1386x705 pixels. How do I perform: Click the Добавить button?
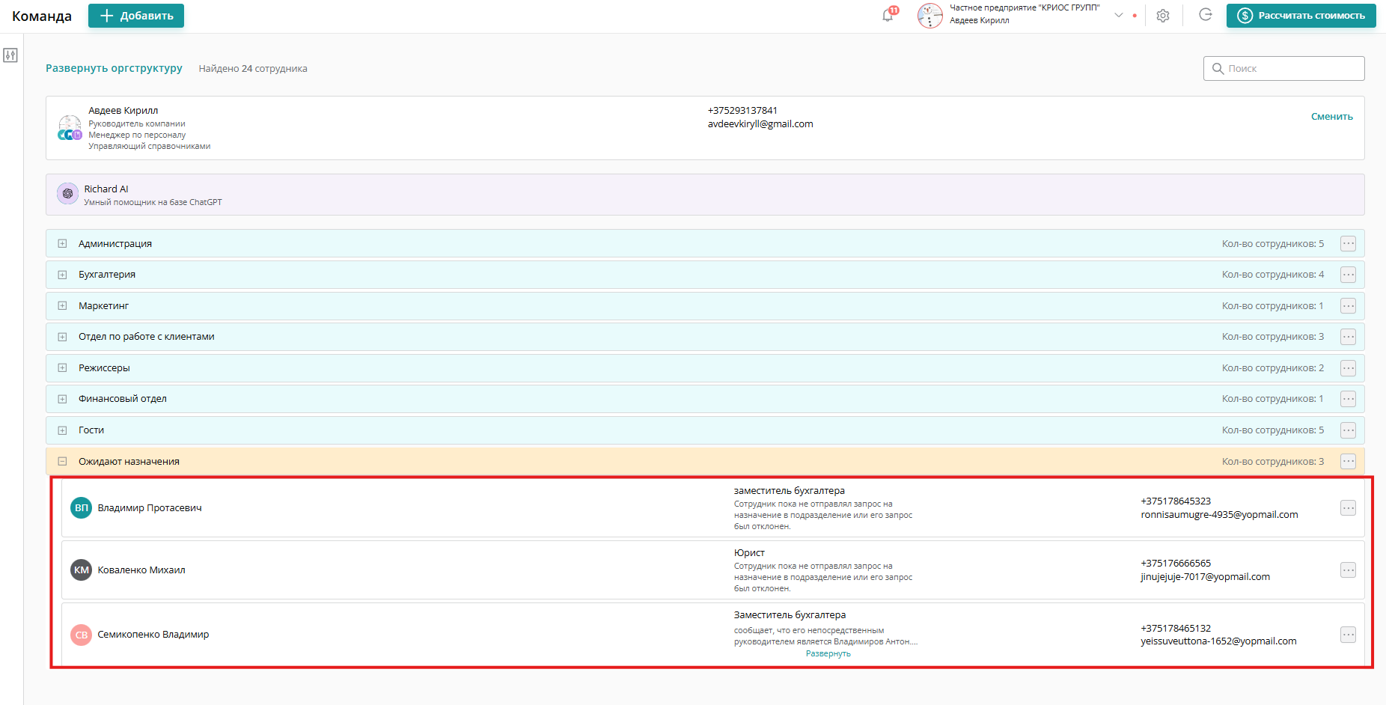(x=136, y=16)
